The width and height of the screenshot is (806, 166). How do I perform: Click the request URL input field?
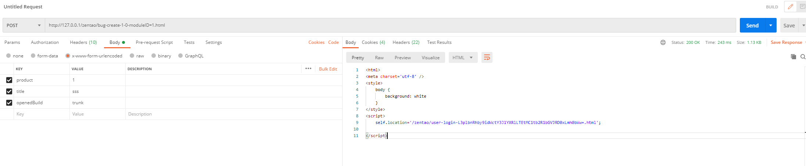[390, 25]
